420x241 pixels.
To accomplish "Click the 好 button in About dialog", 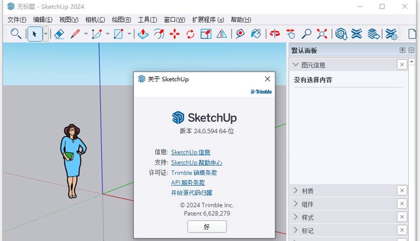I will pos(207,227).
